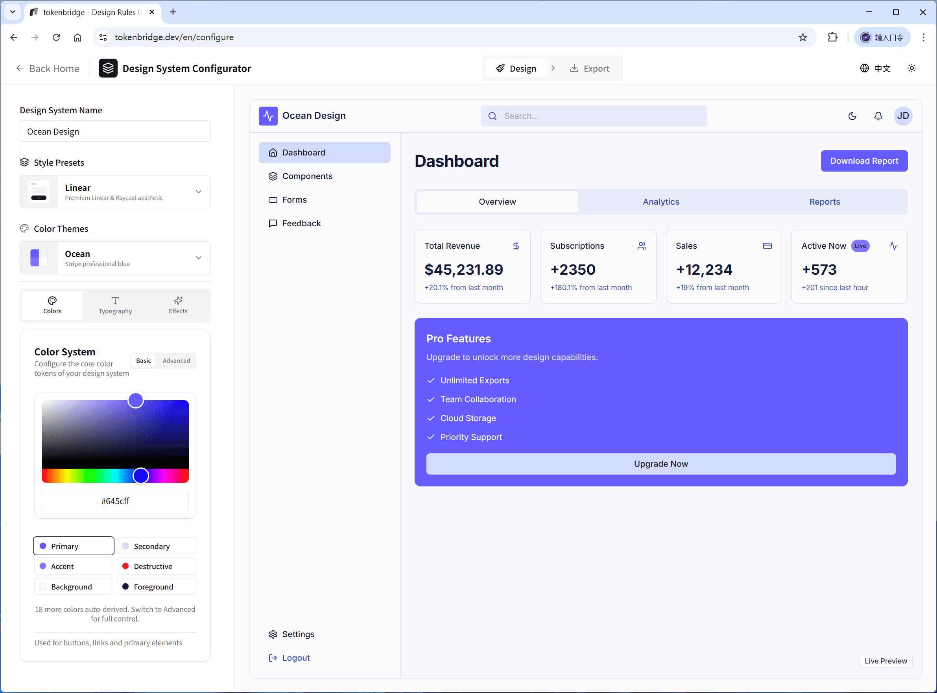
Task: Click the Search field in preview header
Action: pyautogui.click(x=593, y=116)
